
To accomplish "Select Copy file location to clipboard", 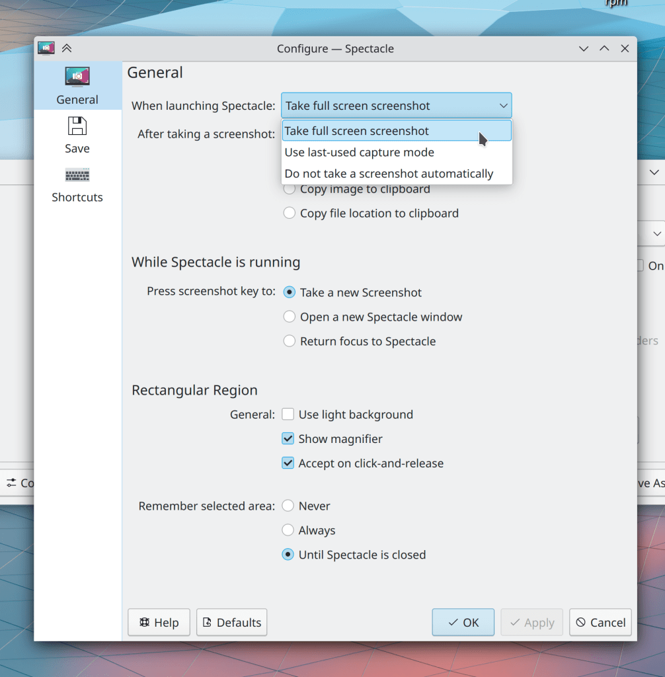I will pos(290,213).
